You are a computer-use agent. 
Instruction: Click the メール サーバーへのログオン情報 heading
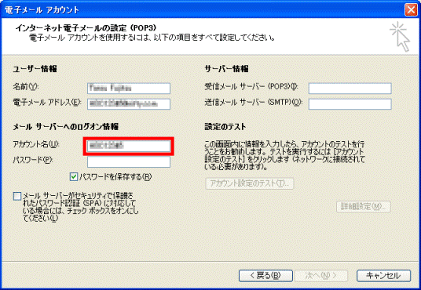point(66,126)
